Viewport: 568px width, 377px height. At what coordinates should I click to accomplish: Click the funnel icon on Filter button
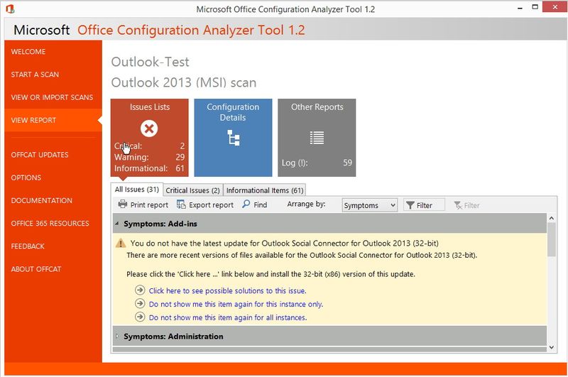tap(410, 206)
